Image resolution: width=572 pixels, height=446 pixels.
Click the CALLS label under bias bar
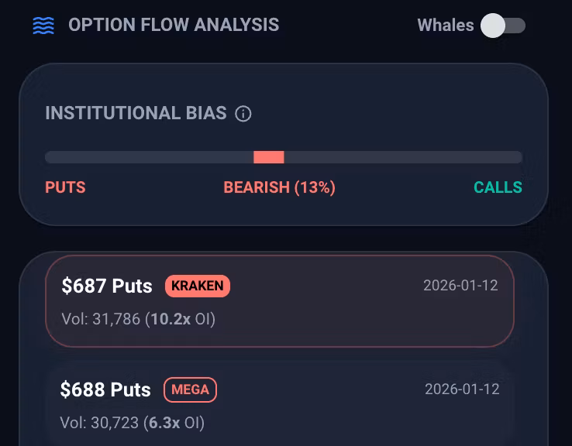tap(498, 187)
